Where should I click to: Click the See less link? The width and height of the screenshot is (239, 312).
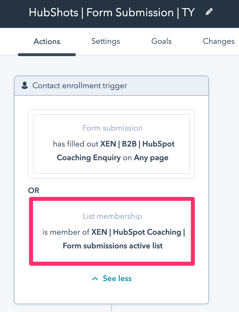[117, 279]
